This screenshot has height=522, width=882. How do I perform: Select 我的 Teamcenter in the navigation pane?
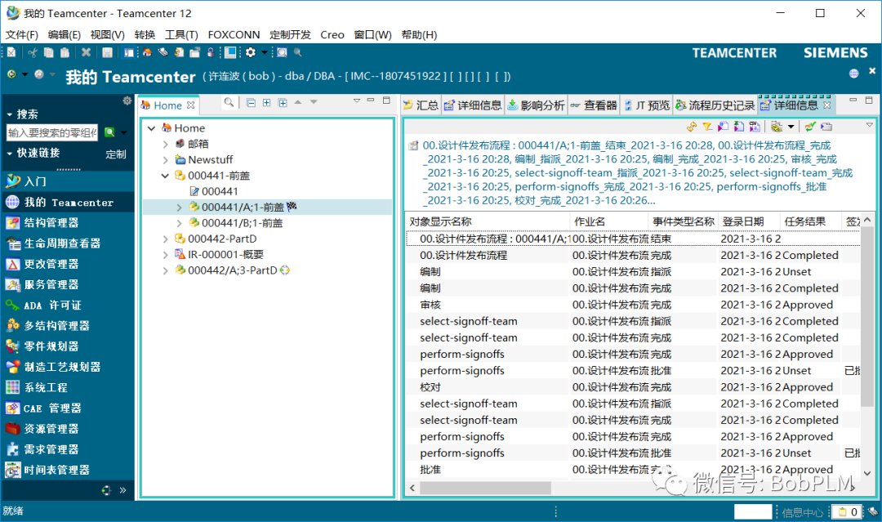point(68,202)
